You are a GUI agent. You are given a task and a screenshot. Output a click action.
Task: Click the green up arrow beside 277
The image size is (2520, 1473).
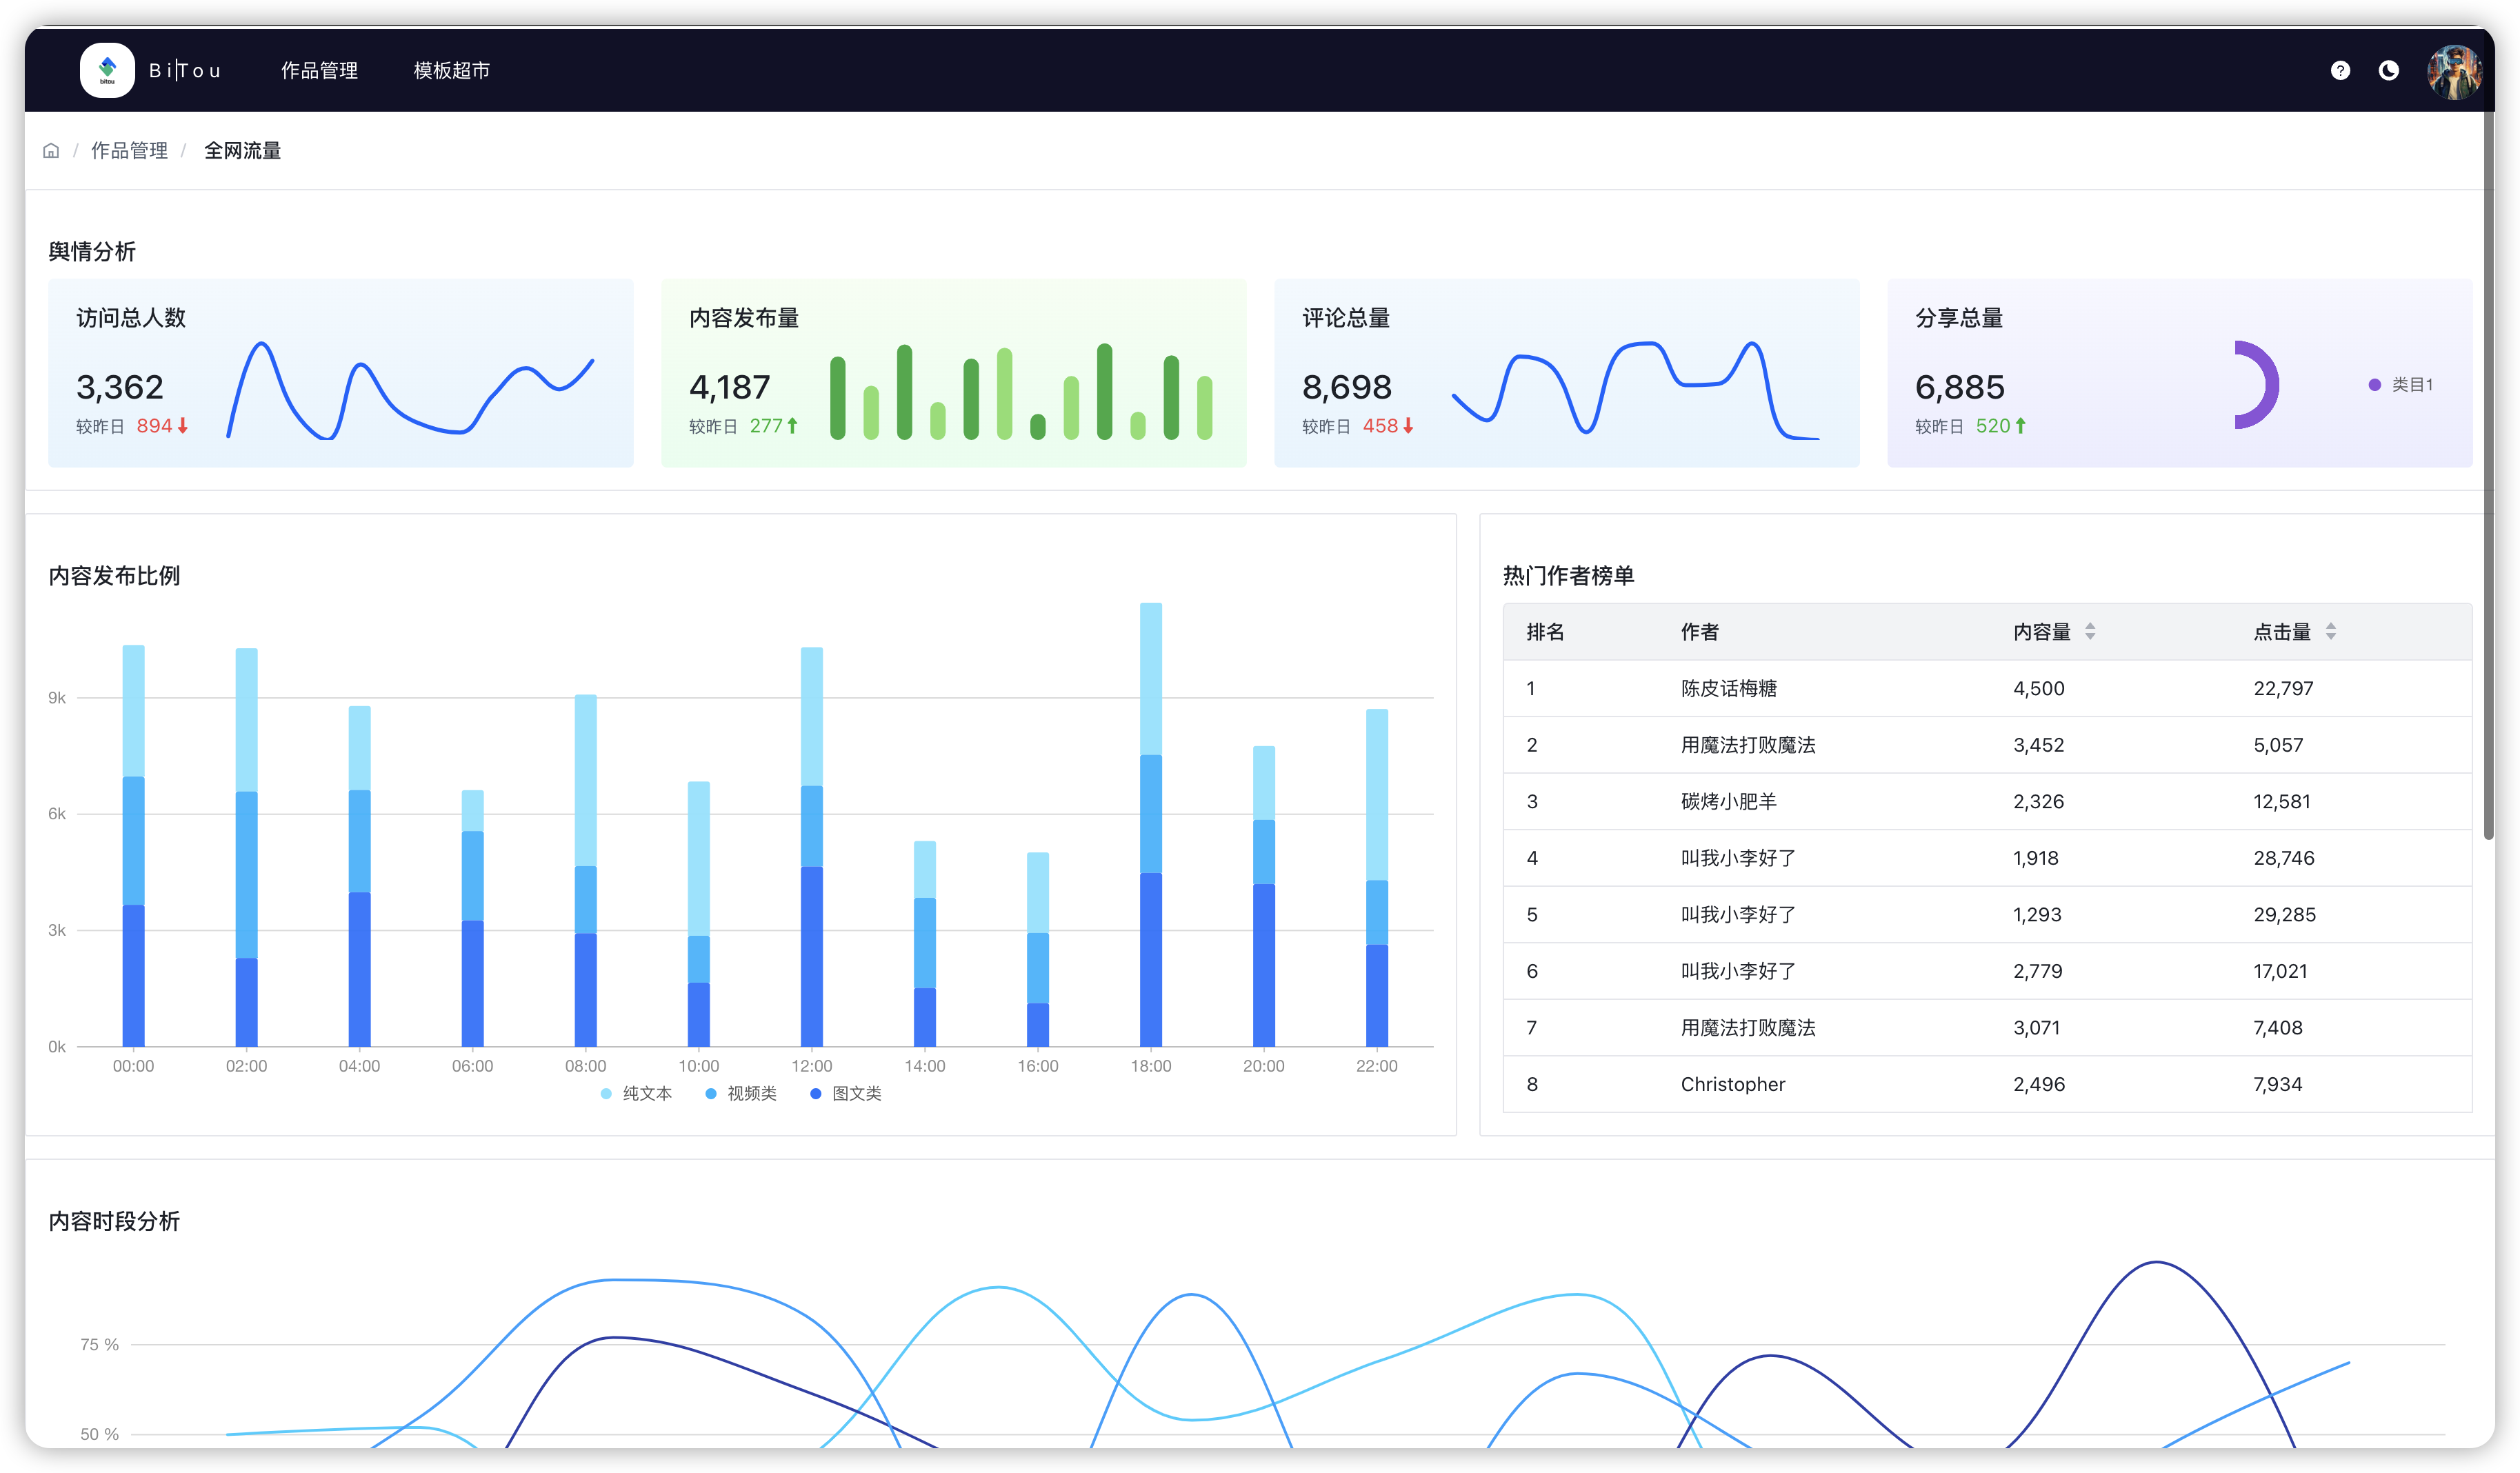pyautogui.click(x=792, y=426)
